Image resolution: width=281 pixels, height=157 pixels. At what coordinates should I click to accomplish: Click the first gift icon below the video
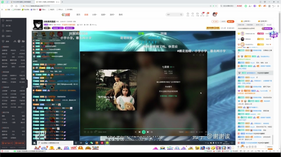[x=37, y=148]
